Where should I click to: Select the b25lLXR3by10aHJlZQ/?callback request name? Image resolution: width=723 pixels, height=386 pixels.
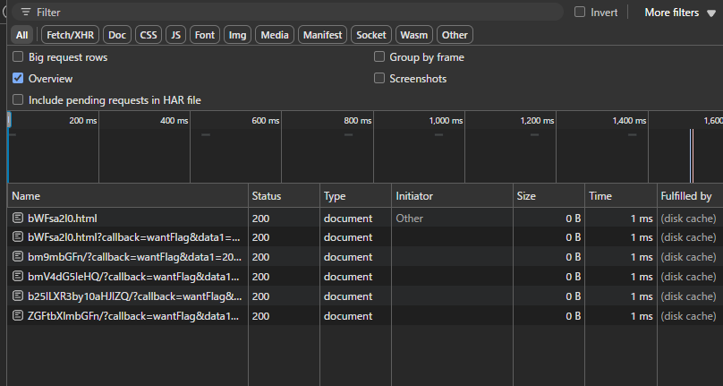(134, 296)
